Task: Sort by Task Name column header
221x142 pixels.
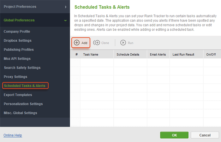Action: click(x=97, y=54)
